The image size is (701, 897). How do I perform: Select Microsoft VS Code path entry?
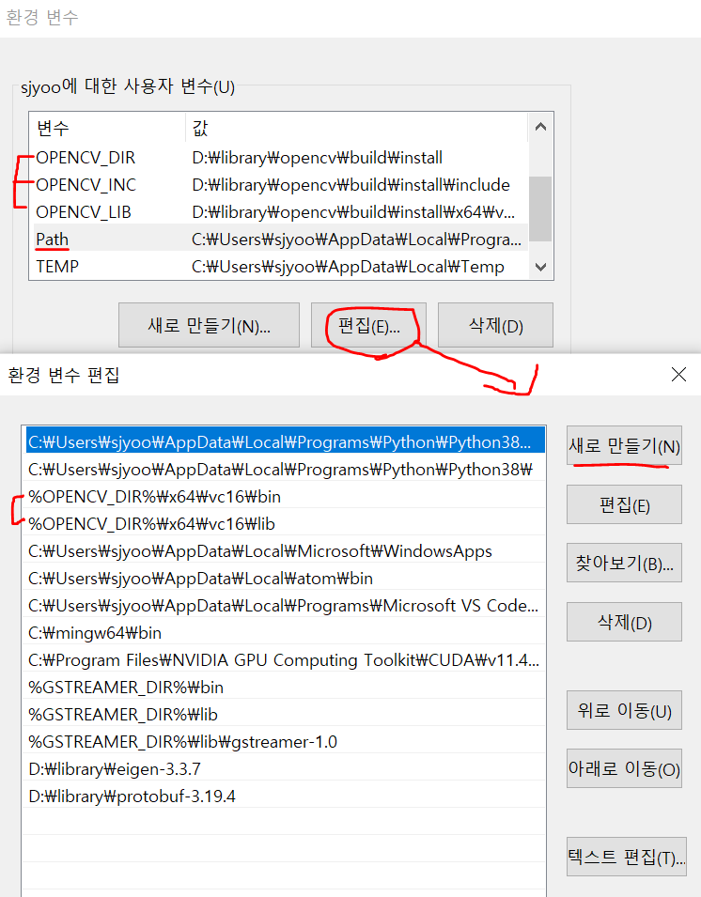coord(285,605)
